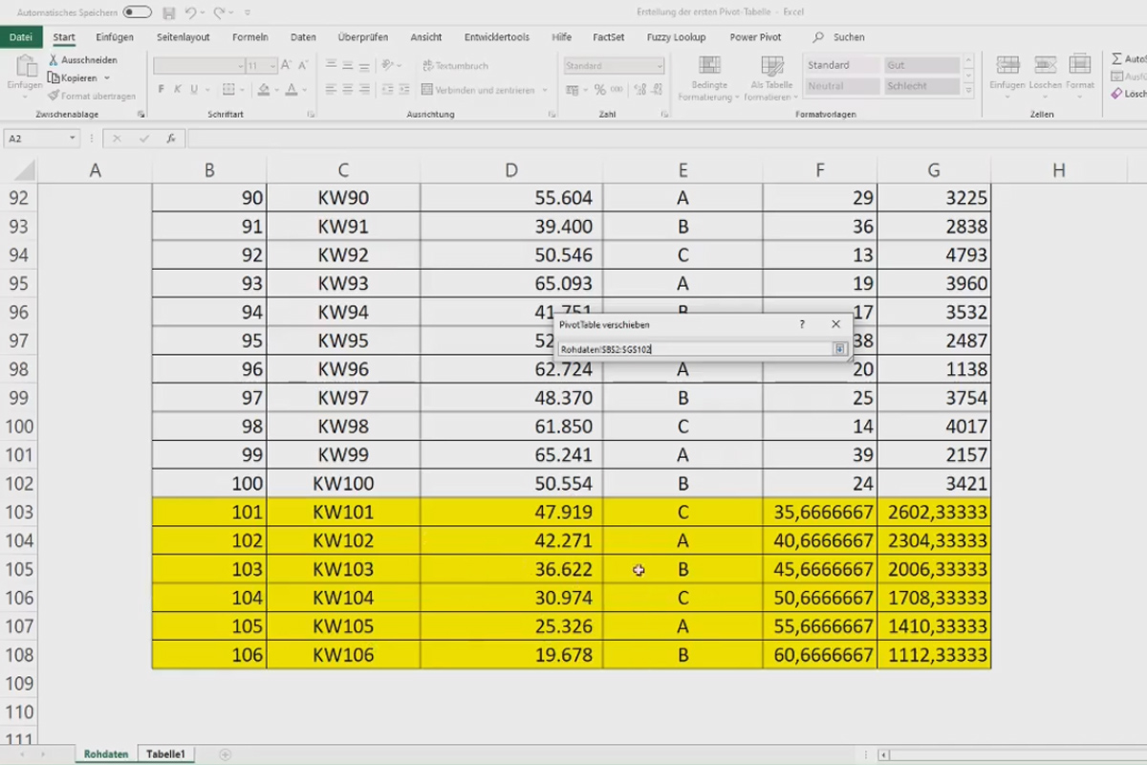The width and height of the screenshot is (1147, 765).
Task: Select the Gut cell style
Action: pos(921,65)
